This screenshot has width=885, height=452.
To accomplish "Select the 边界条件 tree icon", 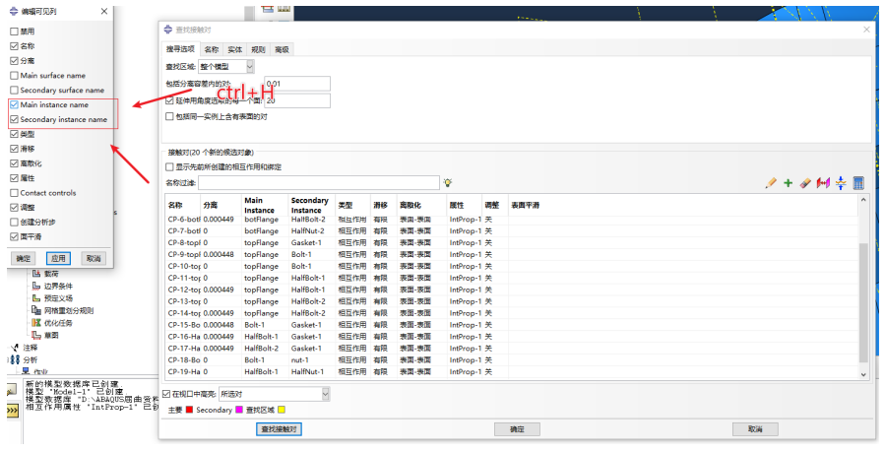I will point(36,287).
